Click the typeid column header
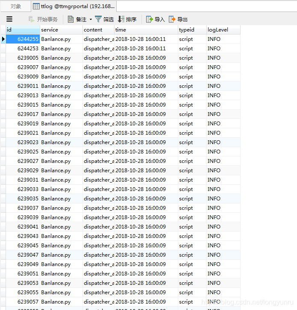The image size is (297, 310). tap(192, 30)
